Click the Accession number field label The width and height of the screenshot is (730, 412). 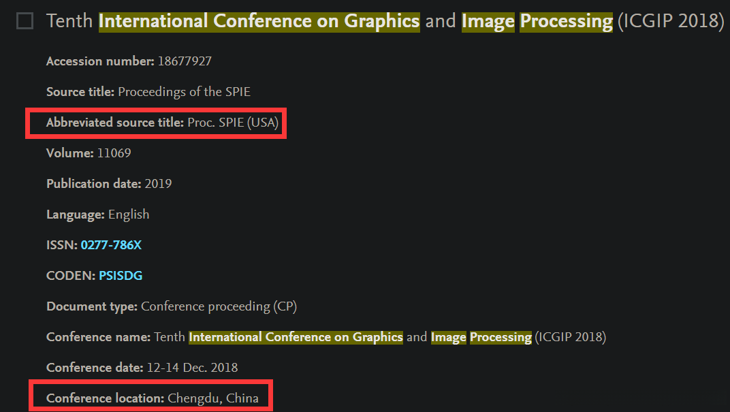[x=100, y=61]
